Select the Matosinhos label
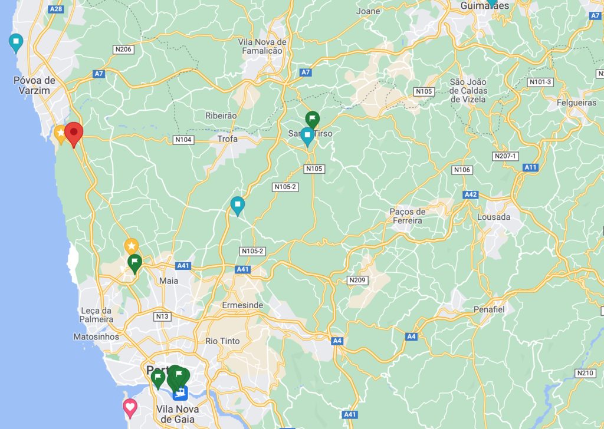Screen dimensions: 604x429 pyautogui.click(x=96, y=336)
